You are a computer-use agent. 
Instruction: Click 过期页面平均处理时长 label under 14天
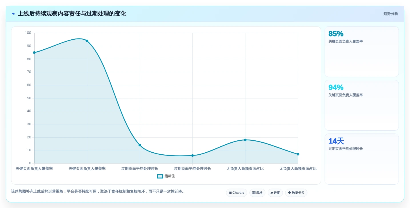click(x=346, y=149)
